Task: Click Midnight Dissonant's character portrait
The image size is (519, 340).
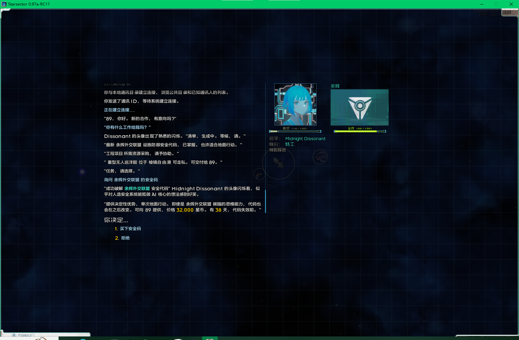Action: pos(295,104)
